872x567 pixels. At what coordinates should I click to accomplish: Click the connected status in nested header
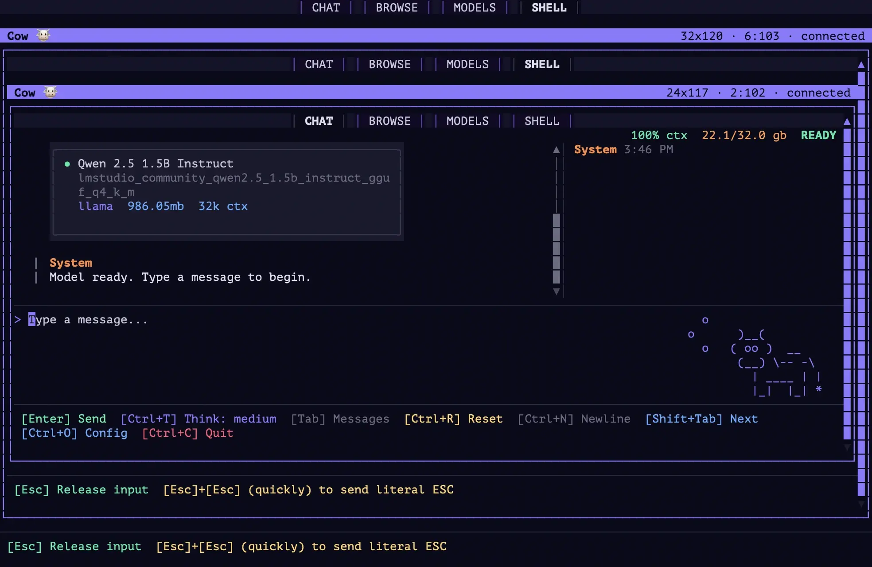pos(818,93)
